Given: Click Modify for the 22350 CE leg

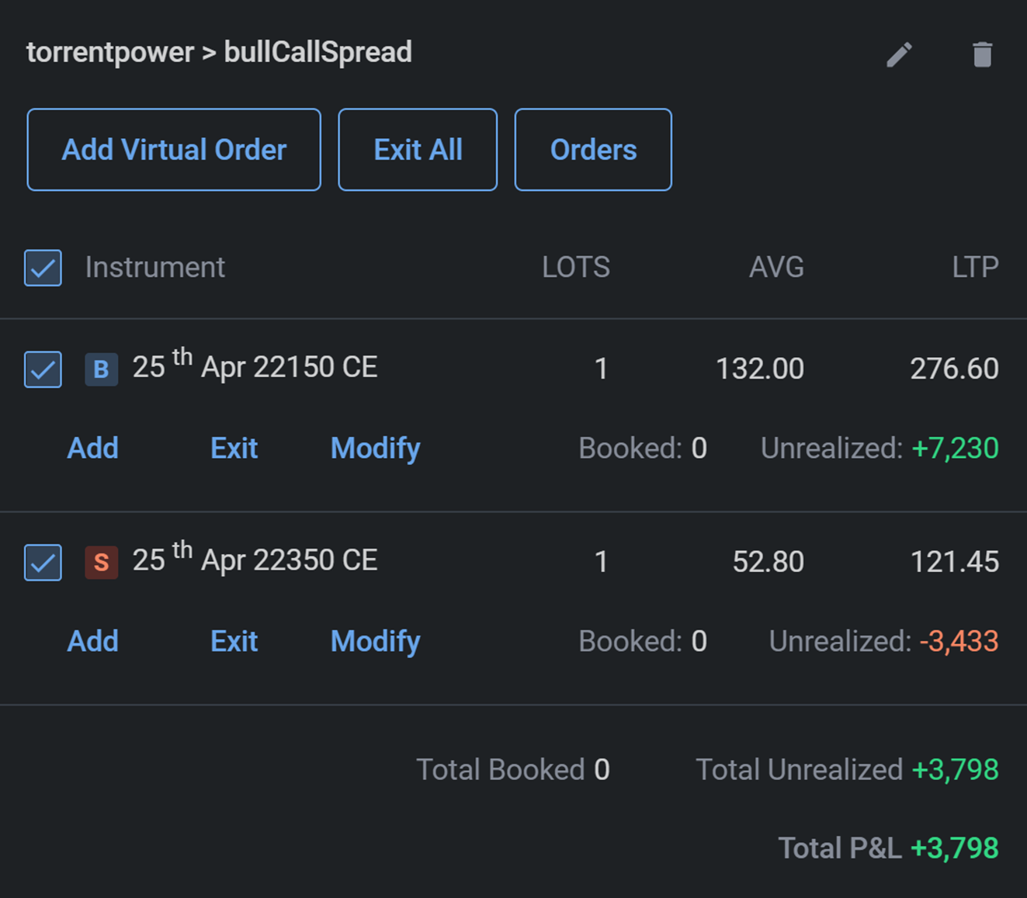Looking at the screenshot, I should coord(375,642).
